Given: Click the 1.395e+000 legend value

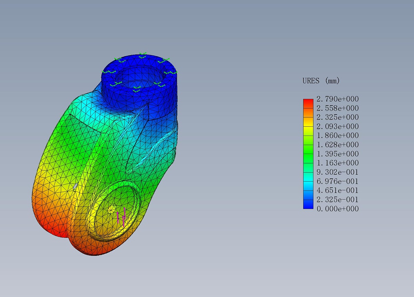Looking at the screenshot, I should coord(337,154).
